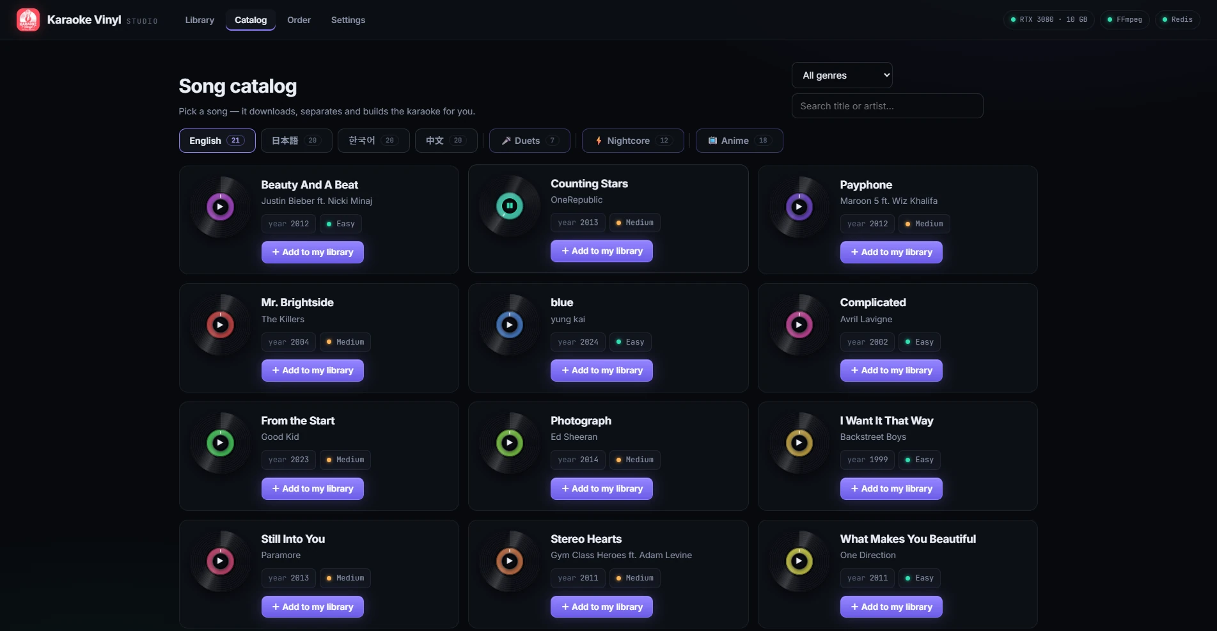Click the Song catalog heading
The width and height of the screenshot is (1217, 631).
(238, 86)
